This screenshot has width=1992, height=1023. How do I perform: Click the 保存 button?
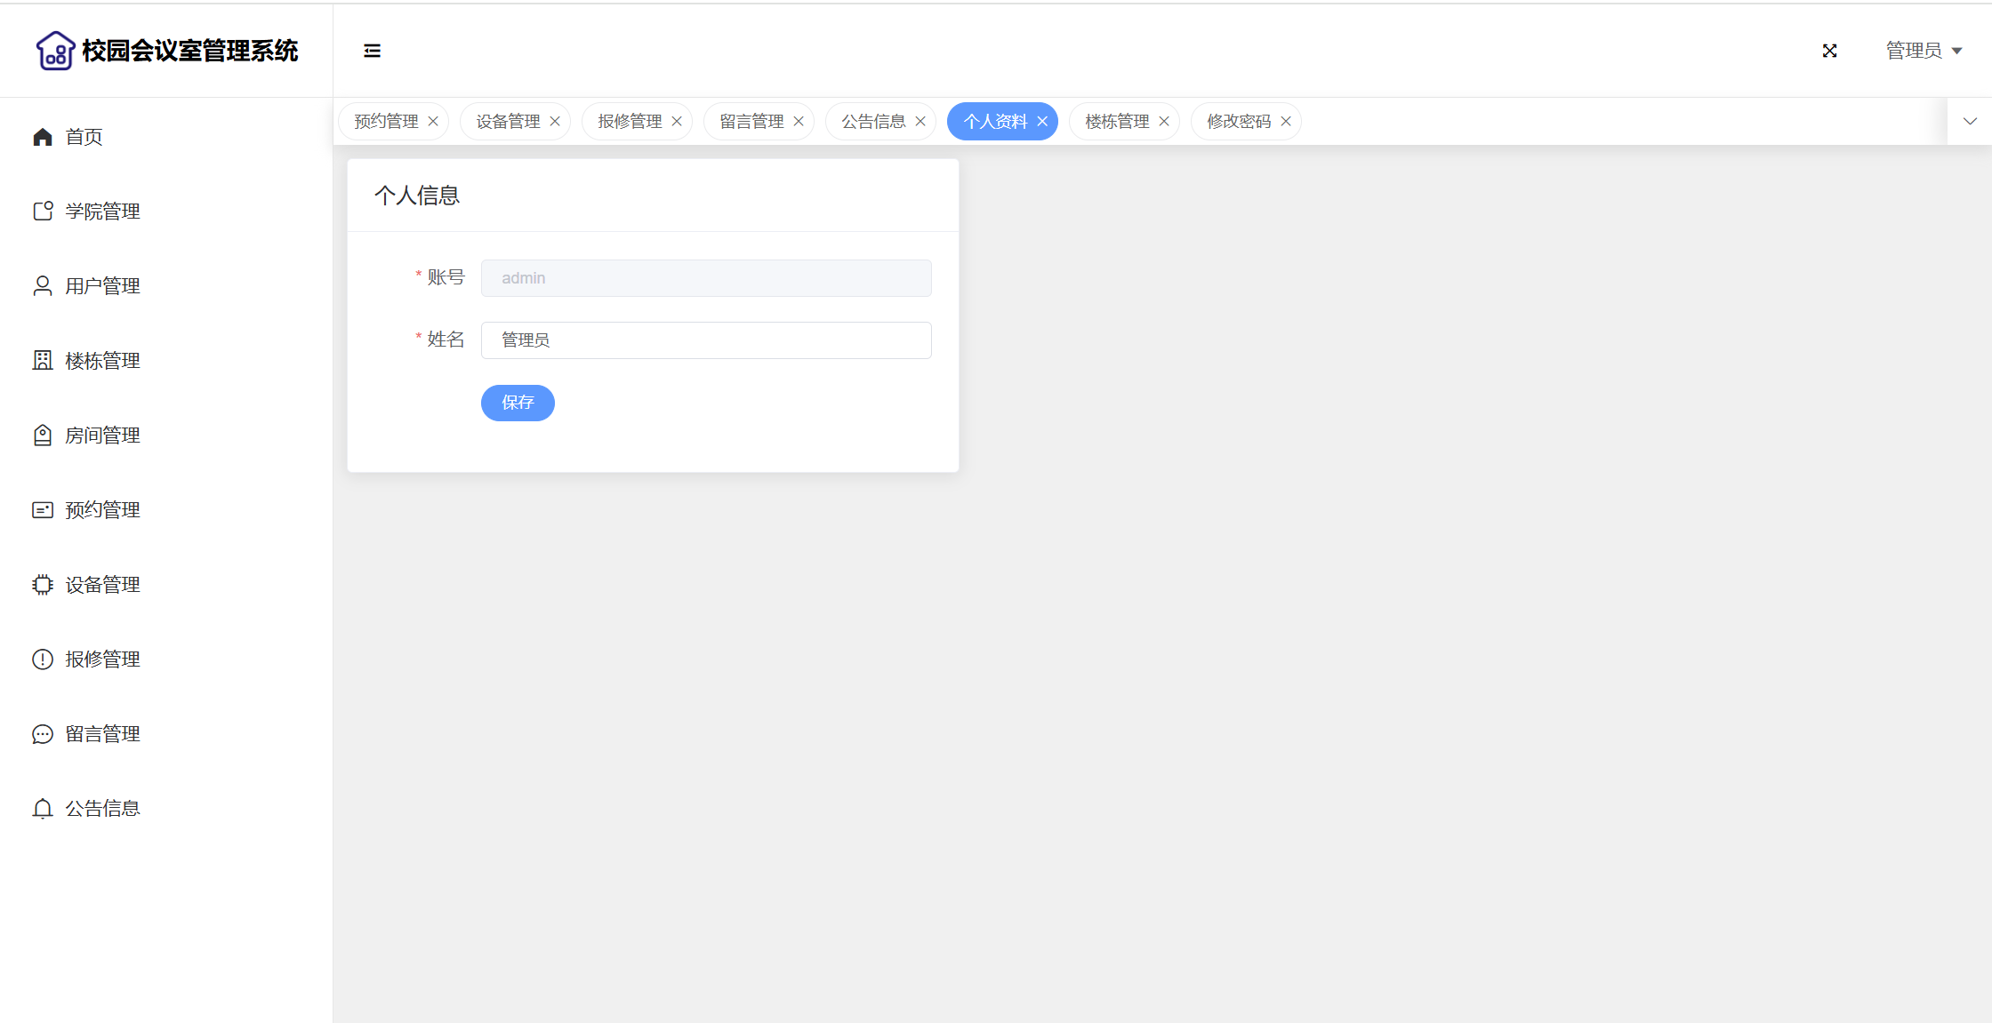518,403
